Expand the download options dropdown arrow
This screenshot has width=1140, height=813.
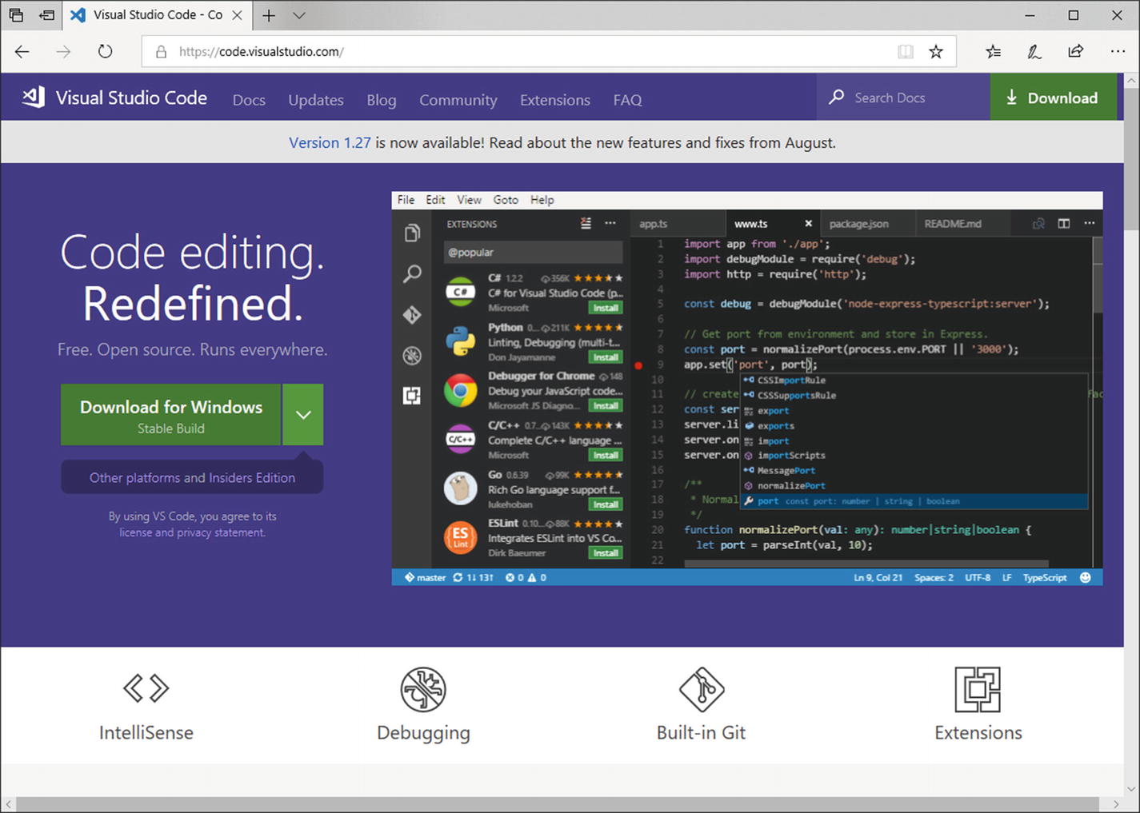pos(303,415)
